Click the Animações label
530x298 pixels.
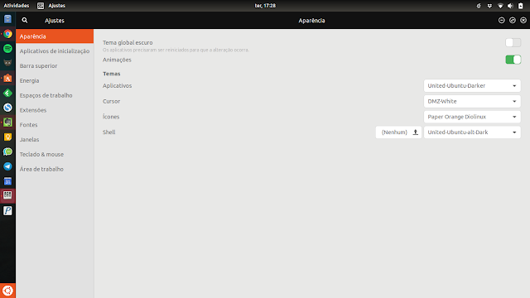pyautogui.click(x=117, y=60)
